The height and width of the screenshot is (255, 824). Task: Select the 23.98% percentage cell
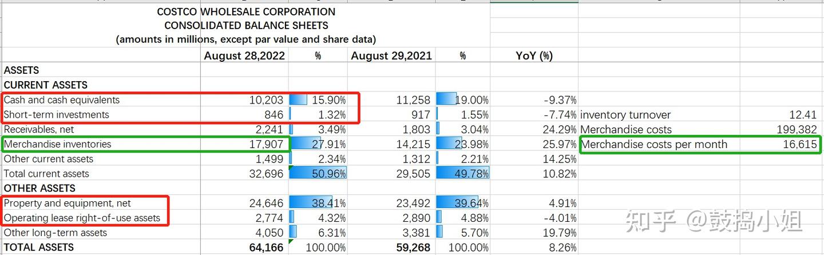click(x=462, y=145)
